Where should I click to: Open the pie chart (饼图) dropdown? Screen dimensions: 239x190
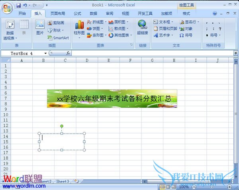pos(95,29)
